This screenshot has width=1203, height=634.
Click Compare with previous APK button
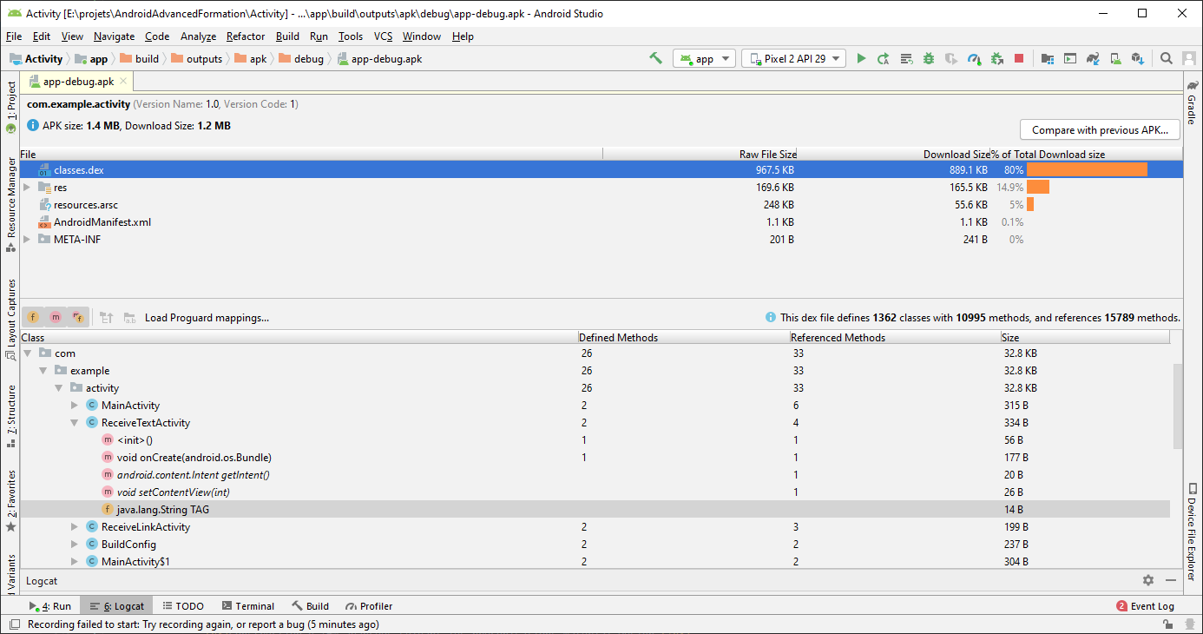click(x=1100, y=130)
